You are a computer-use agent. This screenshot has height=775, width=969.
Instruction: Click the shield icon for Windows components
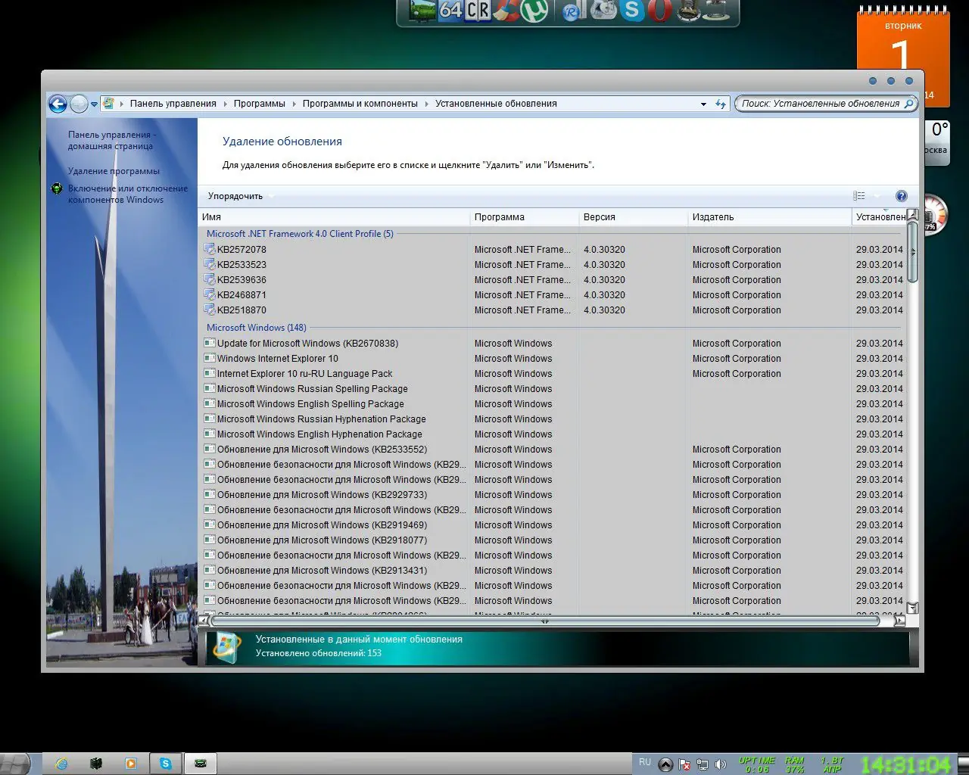pos(57,188)
